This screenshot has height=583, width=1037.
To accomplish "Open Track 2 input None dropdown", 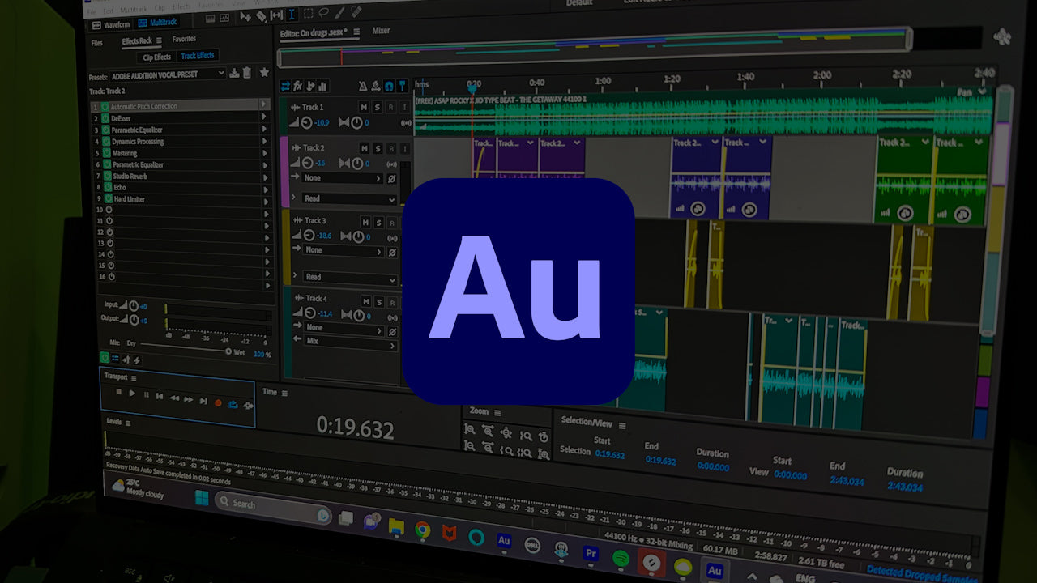I will point(343,178).
